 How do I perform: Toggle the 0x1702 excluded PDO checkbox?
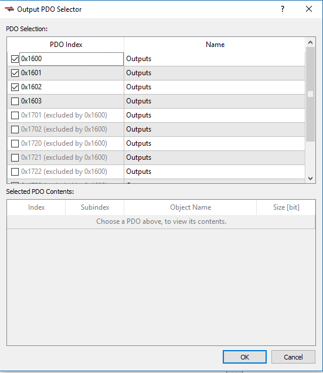(x=15, y=129)
